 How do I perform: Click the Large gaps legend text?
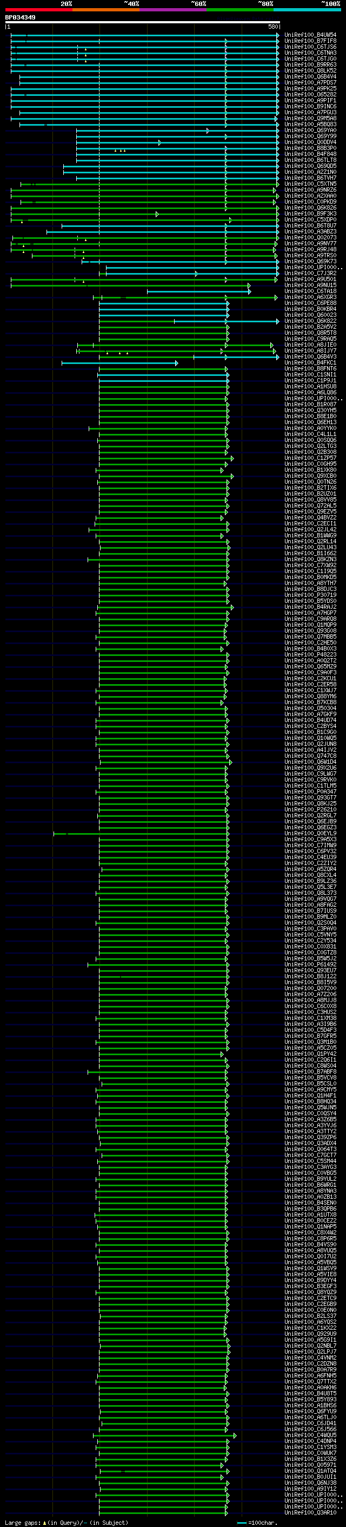(x=66, y=1523)
